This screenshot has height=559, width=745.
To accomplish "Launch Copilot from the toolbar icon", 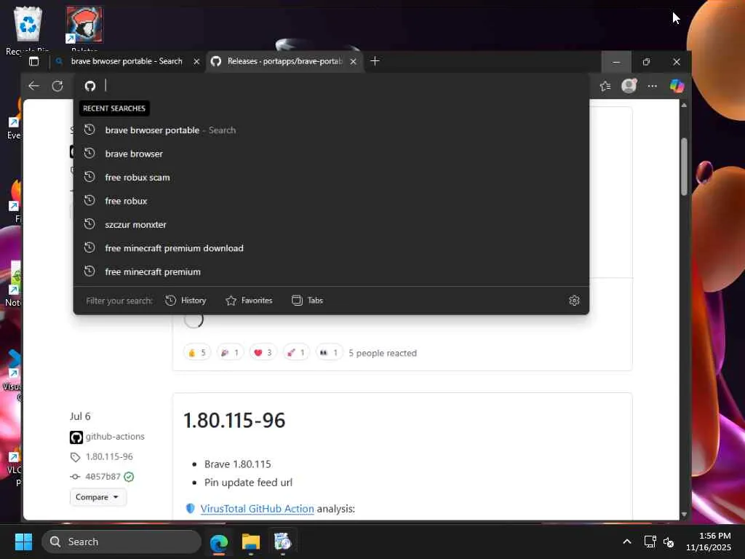I will coord(677,86).
